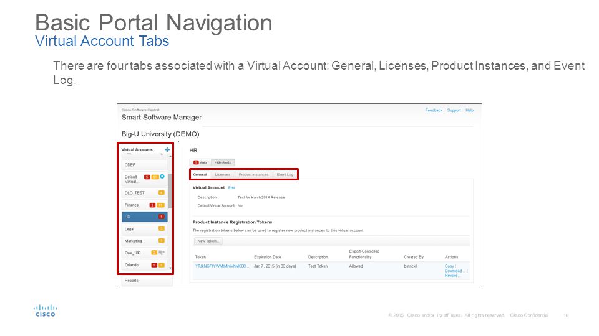
Task: Click the Actions column header
Action: [x=451, y=257]
